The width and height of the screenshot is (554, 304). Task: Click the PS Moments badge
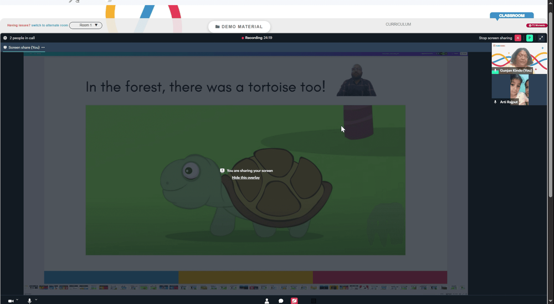537,25
